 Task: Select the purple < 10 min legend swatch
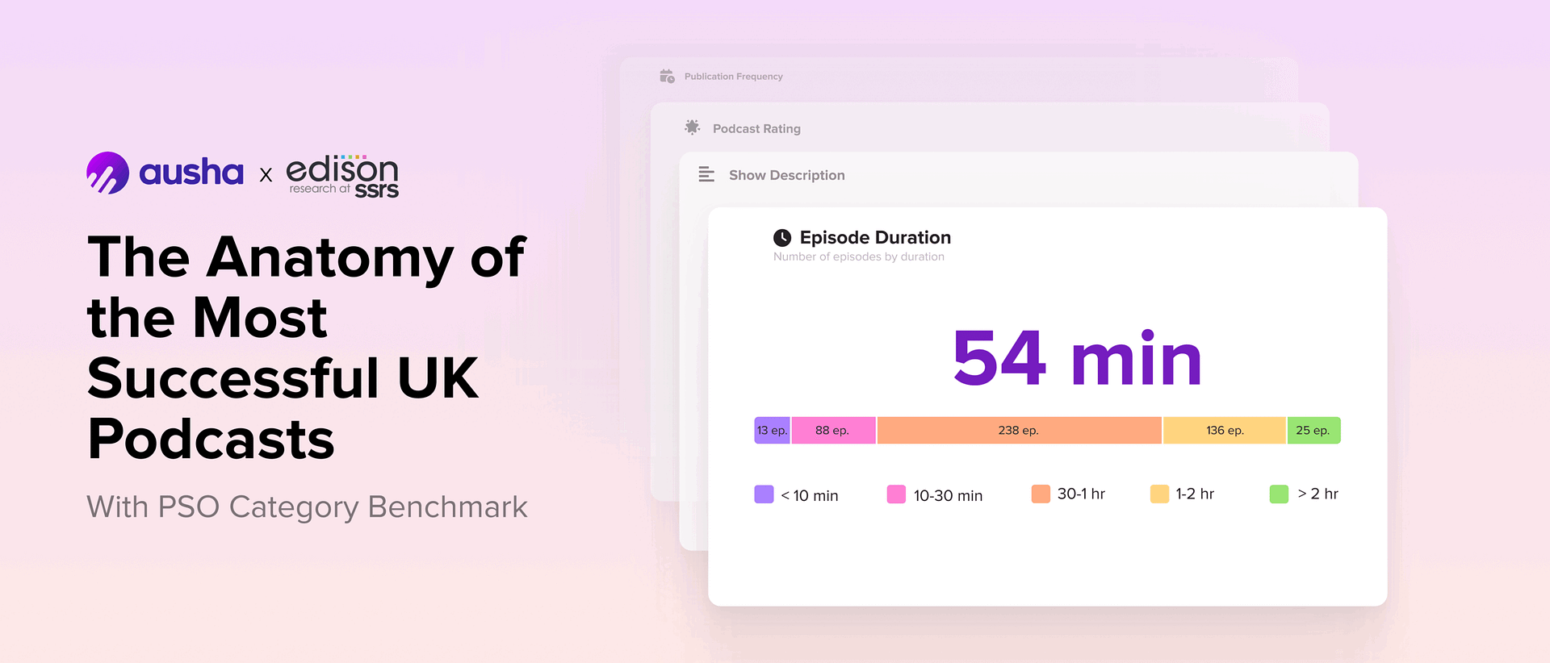[x=764, y=494]
